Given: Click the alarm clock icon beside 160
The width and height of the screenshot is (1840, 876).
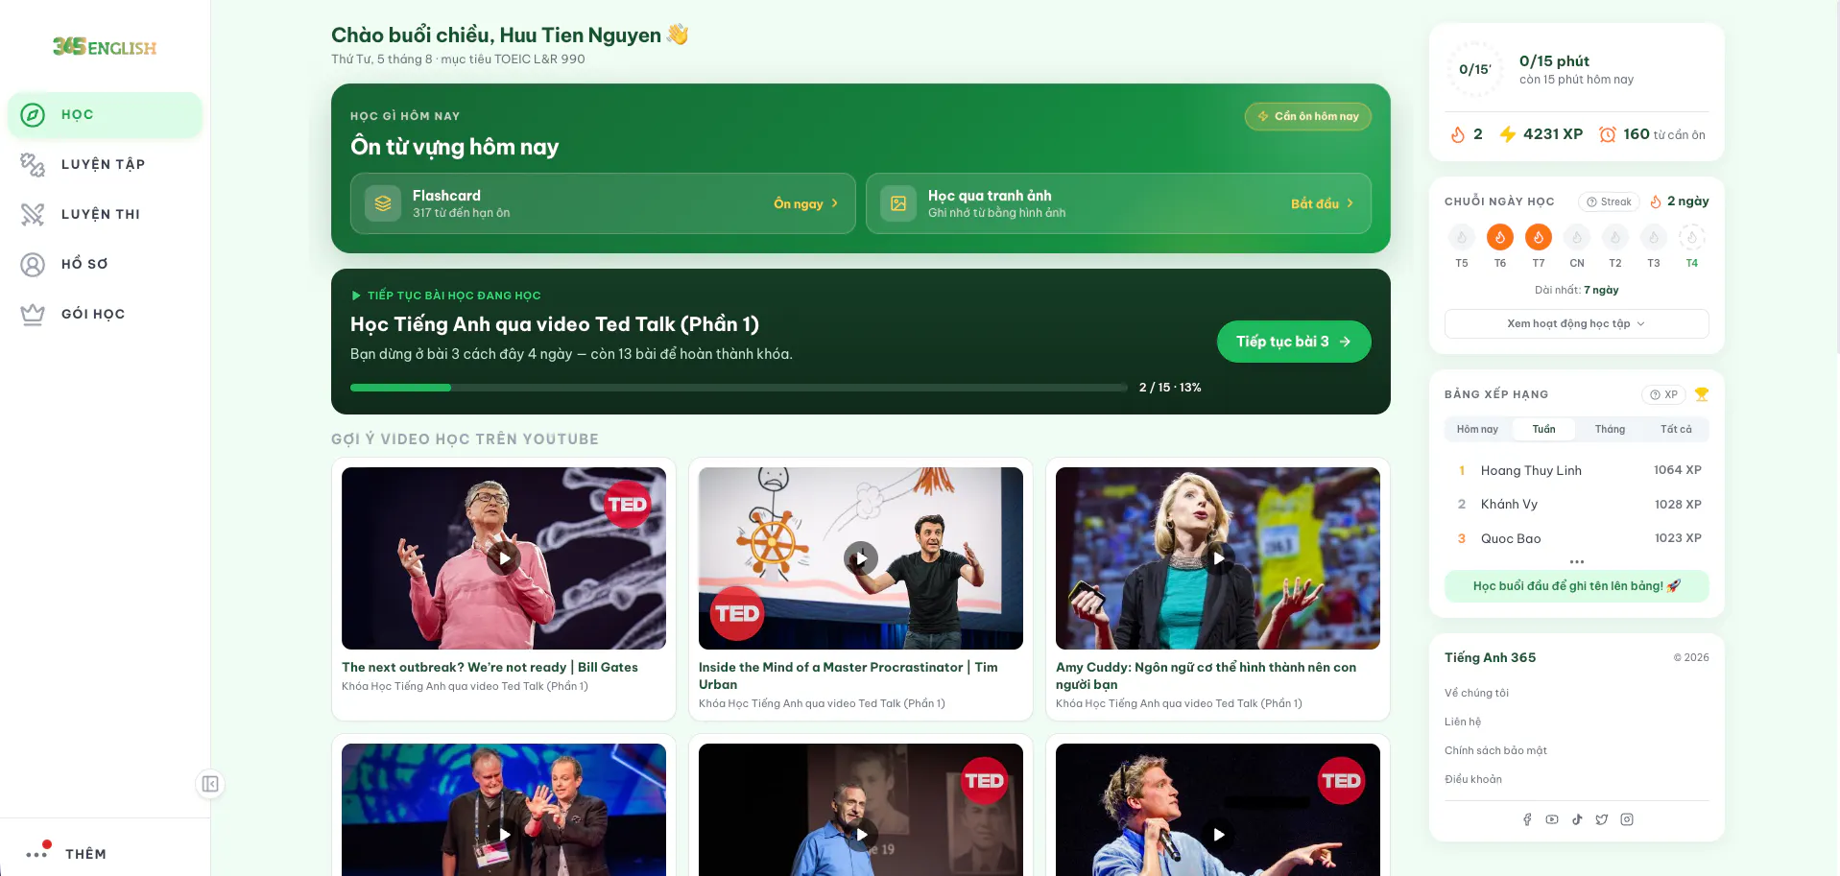Looking at the screenshot, I should (1608, 134).
